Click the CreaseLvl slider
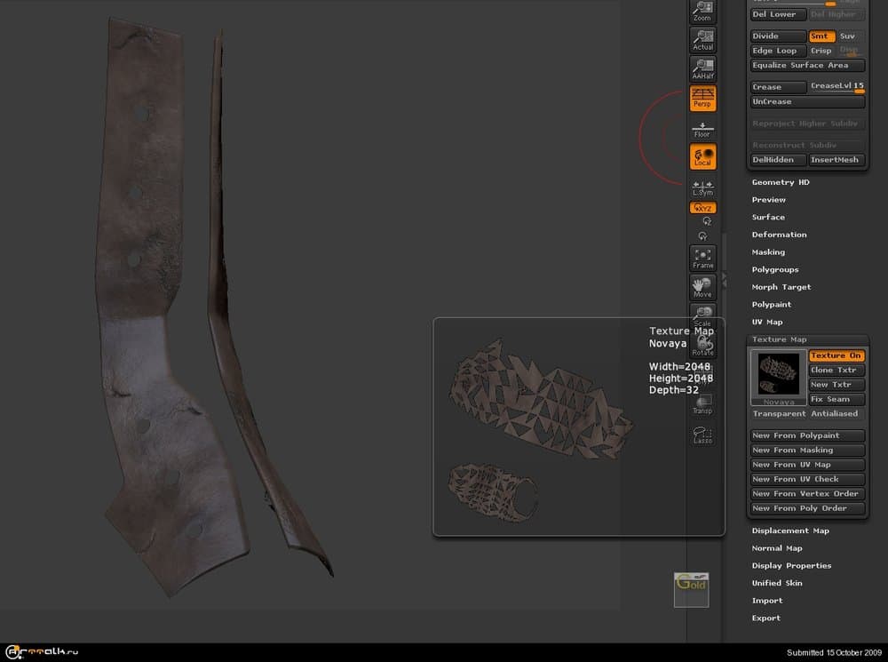The width and height of the screenshot is (888, 662). pyautogui.click(x=836, y=86)
